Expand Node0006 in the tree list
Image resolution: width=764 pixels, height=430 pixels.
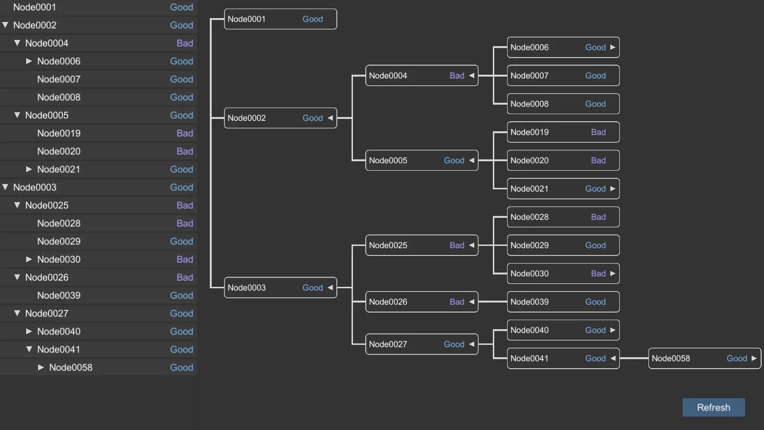click(x=29, y=61)
